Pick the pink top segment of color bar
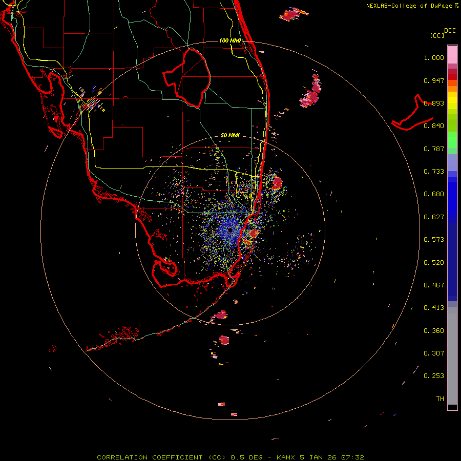The width and height of the screenshot is (461, 461). coord(452,55)
